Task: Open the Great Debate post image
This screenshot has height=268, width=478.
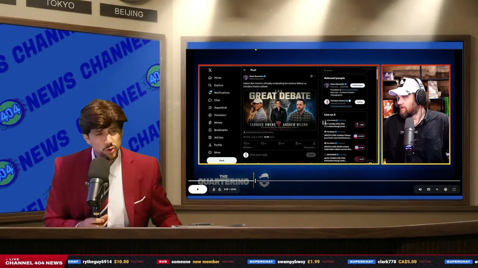Action: click(x=280, y=109)
